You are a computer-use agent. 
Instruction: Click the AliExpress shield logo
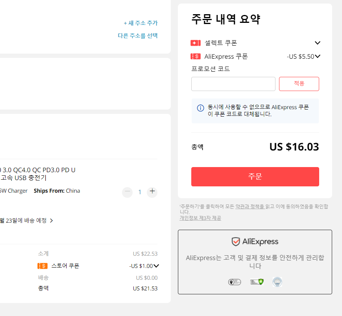(x=236, y=242)
